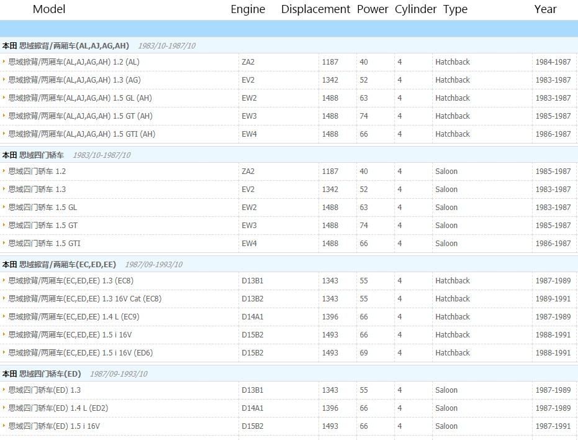This screenshot has width=578, height=440.
Task: Open the 思域四门轿车 1.5 GL model link
Action: tap(43, 207)
